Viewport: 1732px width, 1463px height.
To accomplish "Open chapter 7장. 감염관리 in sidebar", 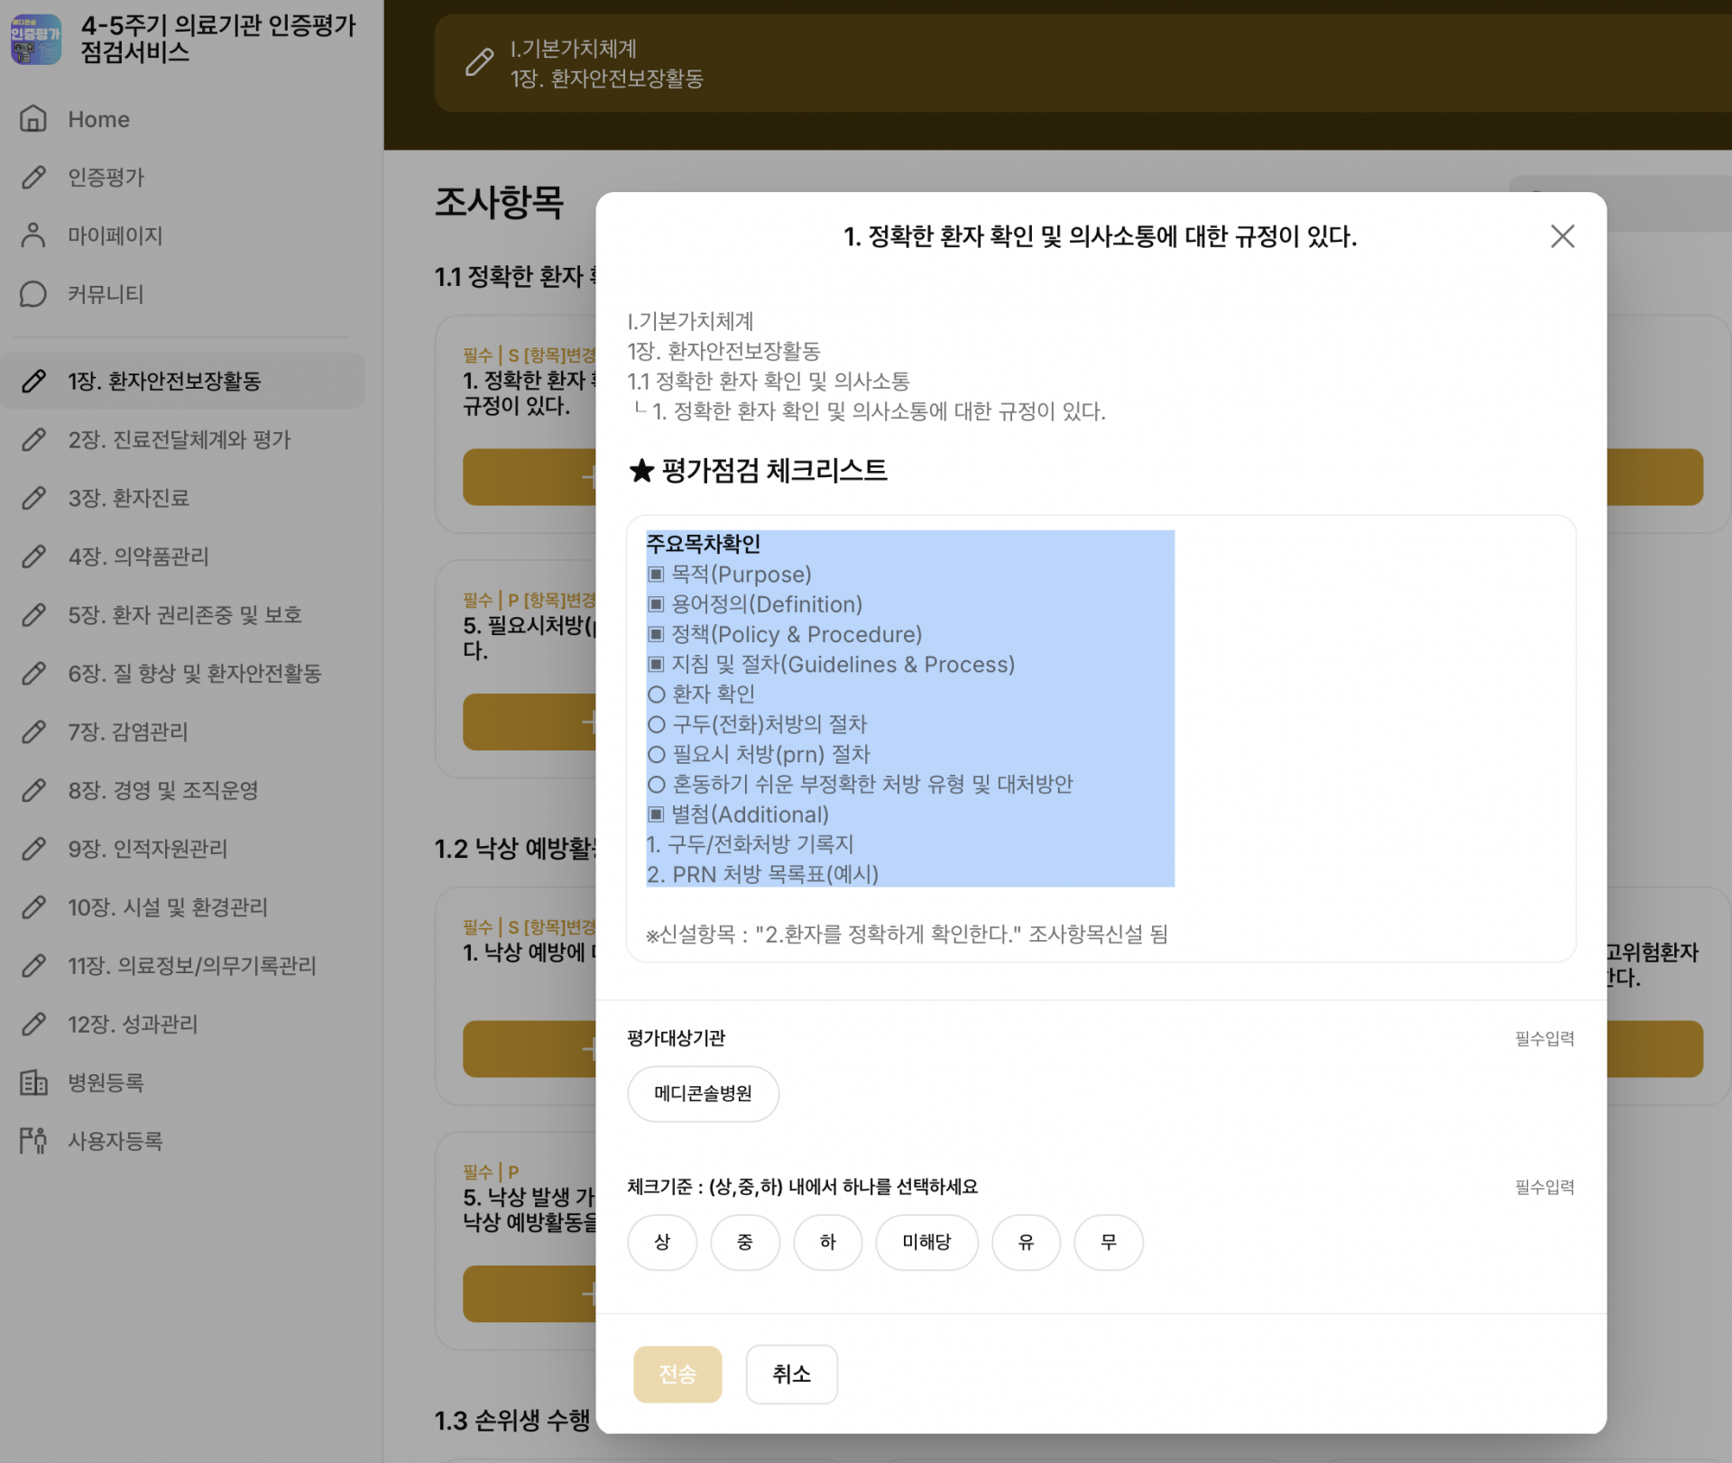I will tap(127, 731).
